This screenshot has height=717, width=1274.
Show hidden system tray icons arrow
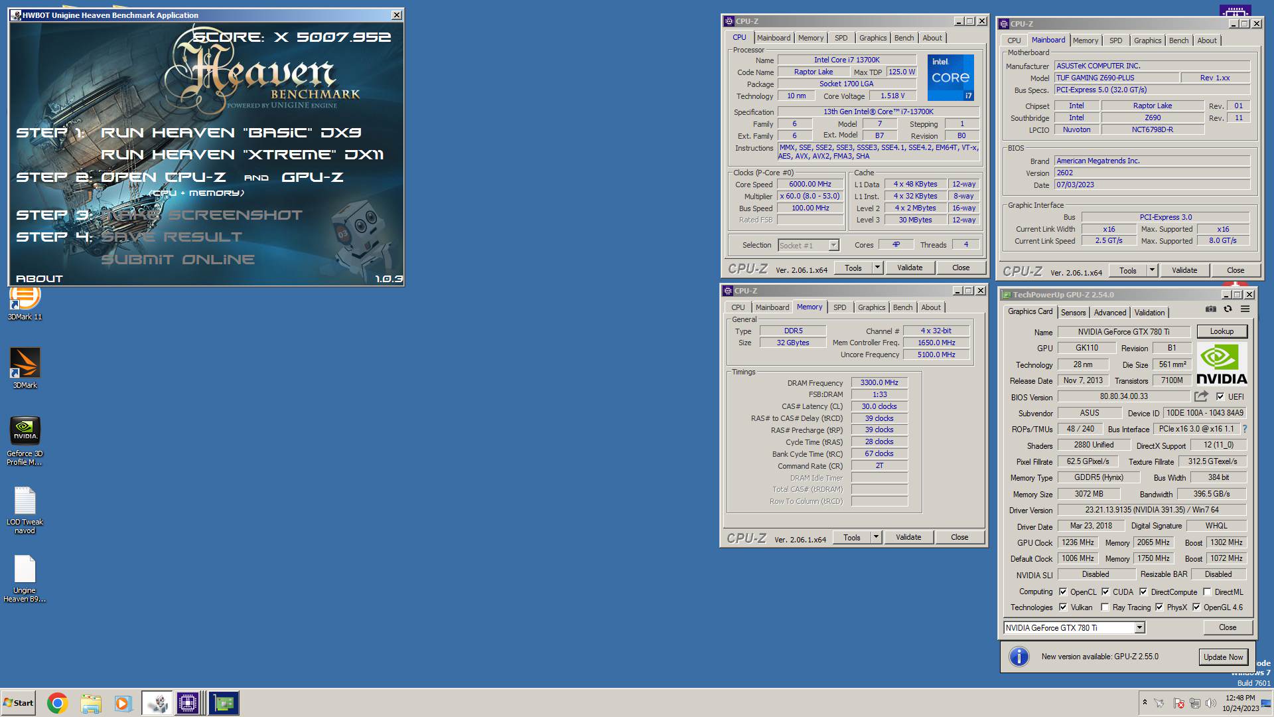coord(1145,702)
